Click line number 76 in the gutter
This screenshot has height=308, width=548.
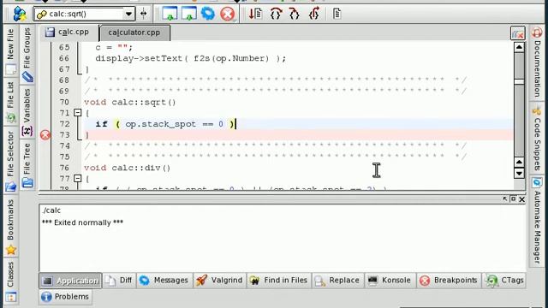coord(64,168)
